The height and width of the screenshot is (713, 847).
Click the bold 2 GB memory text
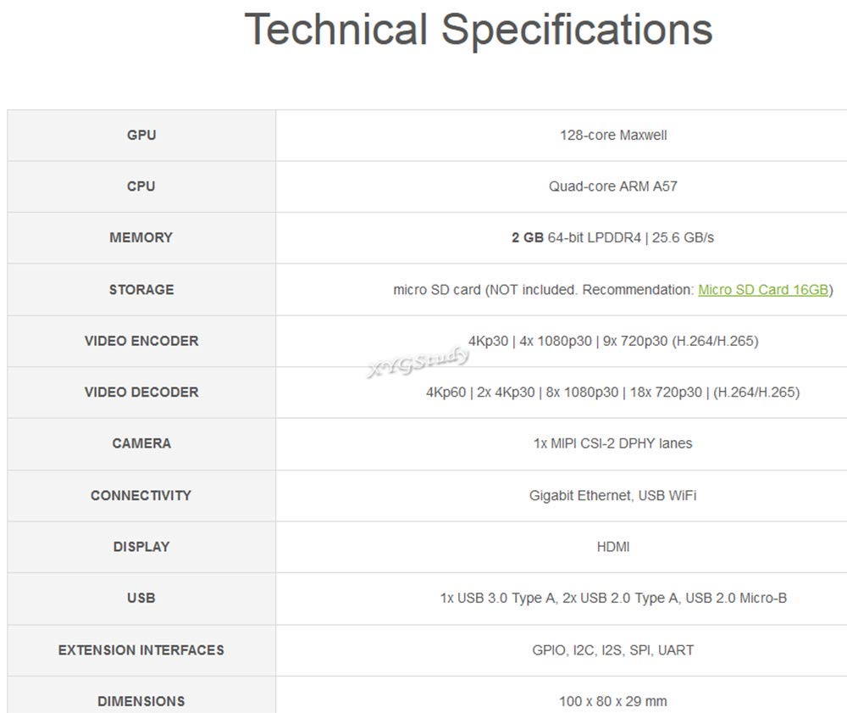pyautogui.click(x=528, y=237)
